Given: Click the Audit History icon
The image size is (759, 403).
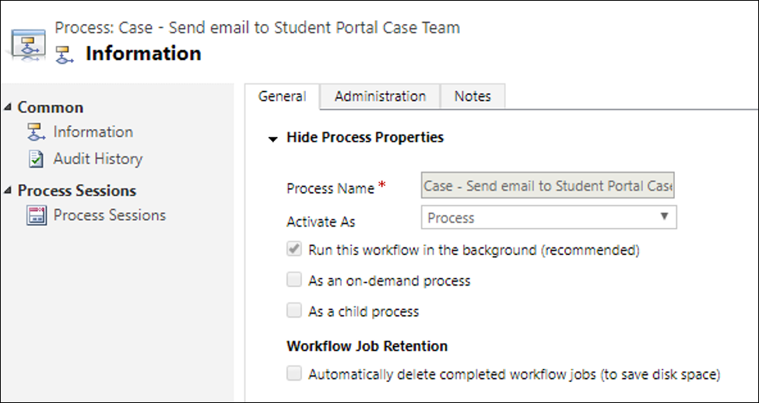Looking at the screenshot, I should point(36,159).
